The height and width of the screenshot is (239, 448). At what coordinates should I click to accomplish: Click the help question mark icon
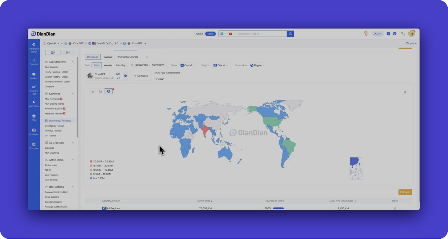pyautogui.click(x=388, y=34)
